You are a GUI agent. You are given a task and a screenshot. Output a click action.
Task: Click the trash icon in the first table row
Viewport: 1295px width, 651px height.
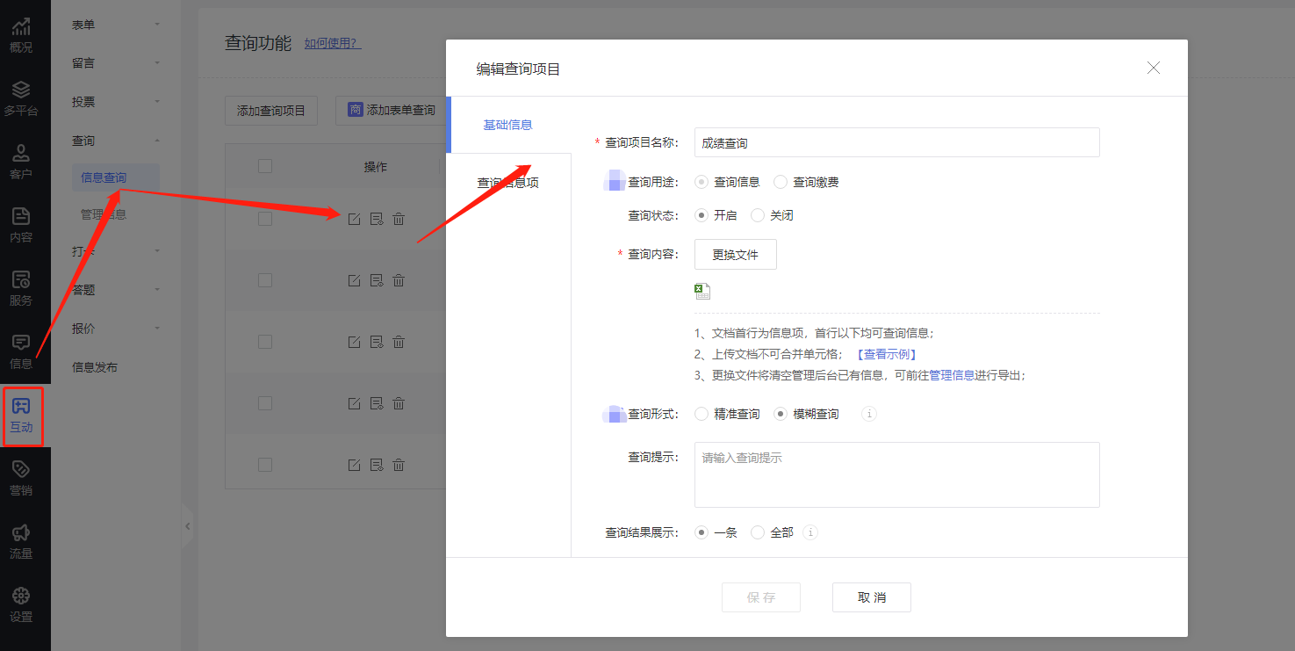(x=399, y=219)
